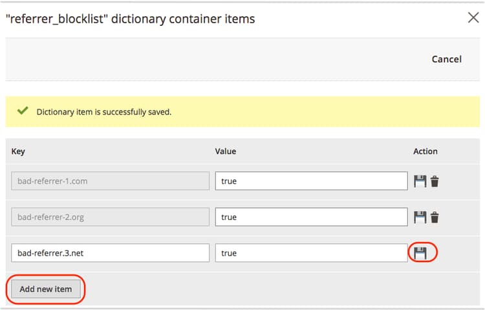The height and width of the screenshot is (310, 485).
Task: Click the Value column header
Action: pos(226,151)
